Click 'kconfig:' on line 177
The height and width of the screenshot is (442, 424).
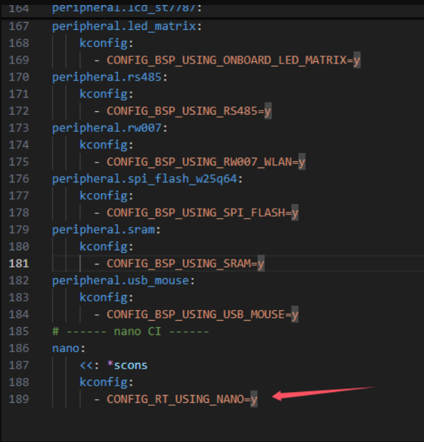106,196
